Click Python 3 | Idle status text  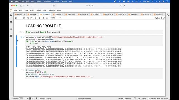pyautogui.click(x=45, y=99)
